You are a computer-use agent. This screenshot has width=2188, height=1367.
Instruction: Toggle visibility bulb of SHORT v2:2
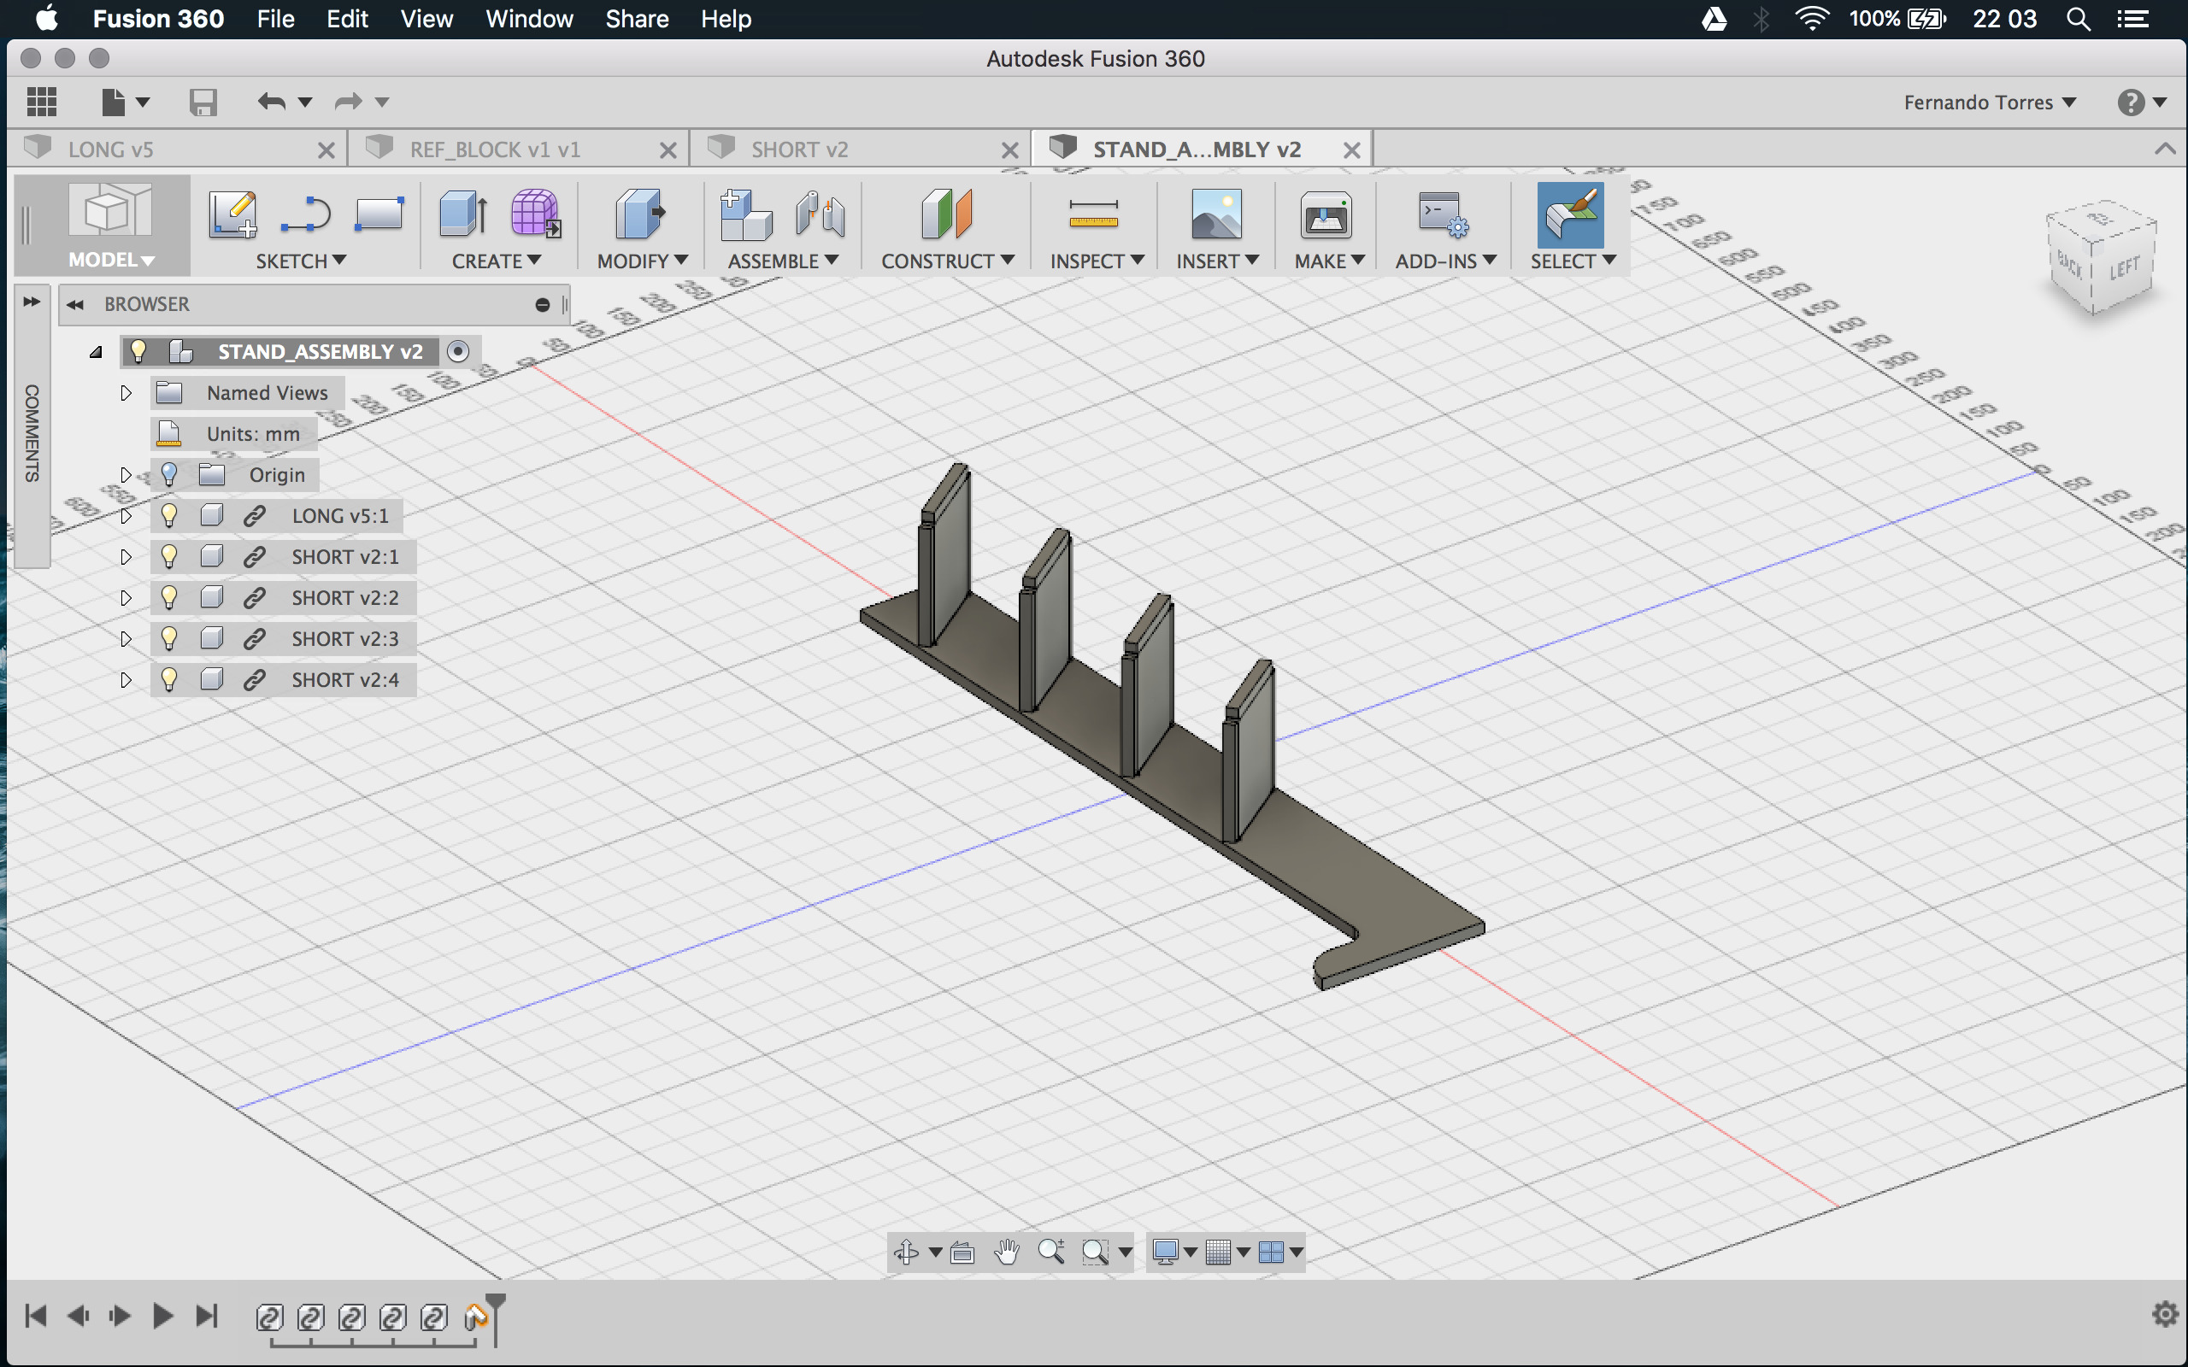(x=169, y=597)
